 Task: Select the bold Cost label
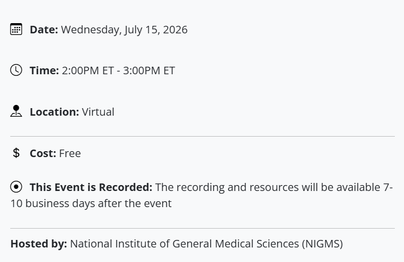click(43, 153)
